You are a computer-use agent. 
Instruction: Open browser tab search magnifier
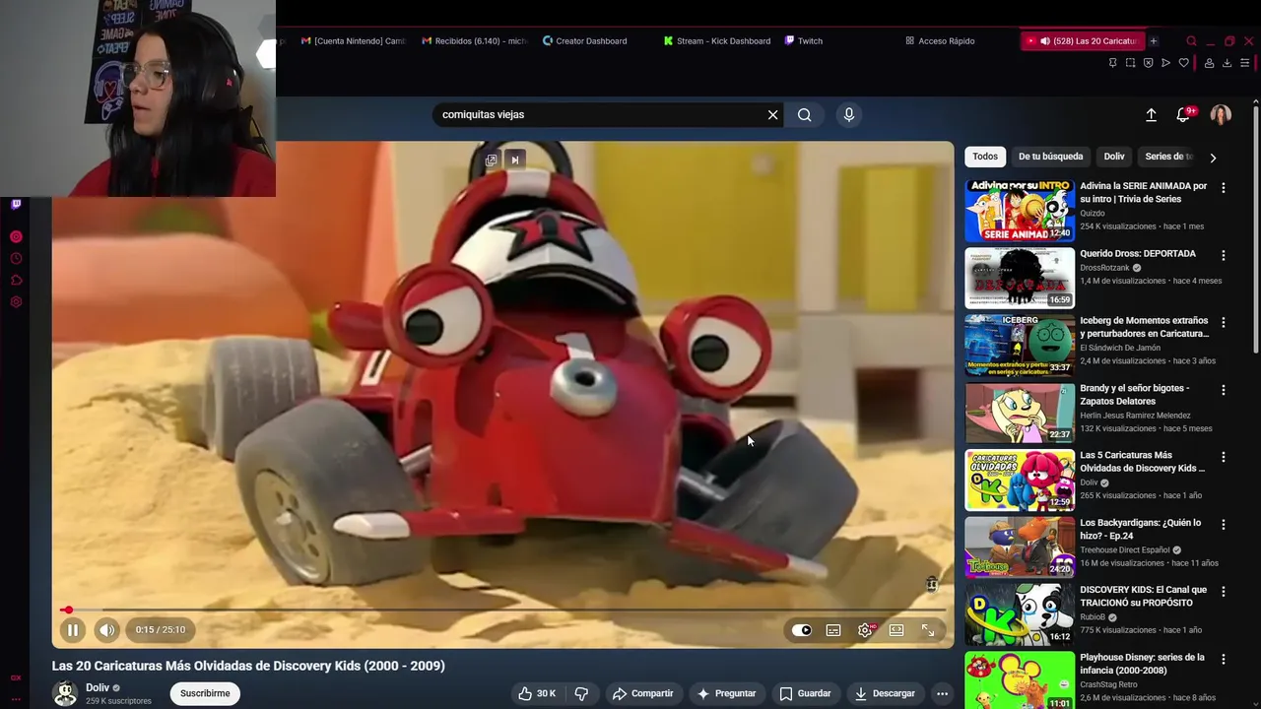click(1191, 41)
